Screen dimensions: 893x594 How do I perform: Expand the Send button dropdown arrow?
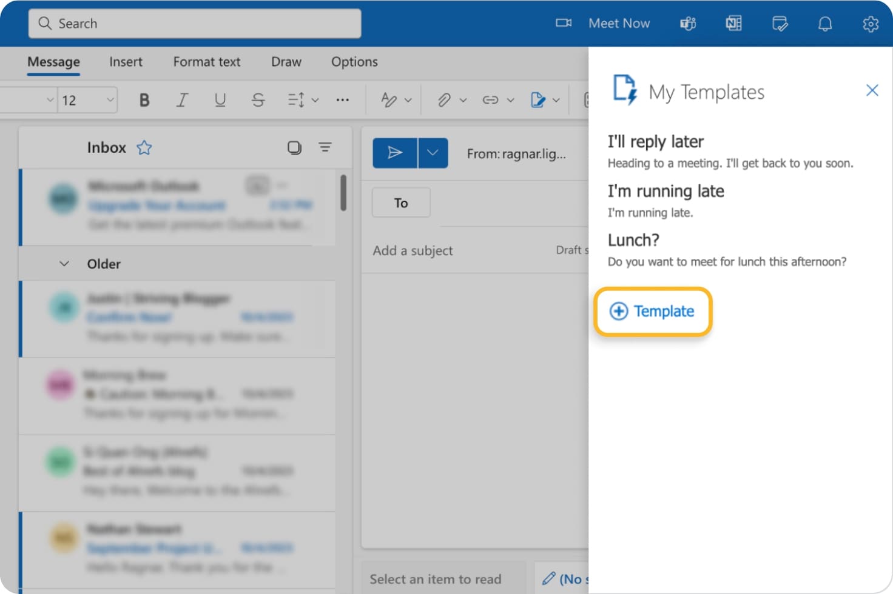point(433,153)
